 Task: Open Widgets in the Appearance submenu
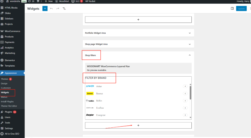pos(5,93)
